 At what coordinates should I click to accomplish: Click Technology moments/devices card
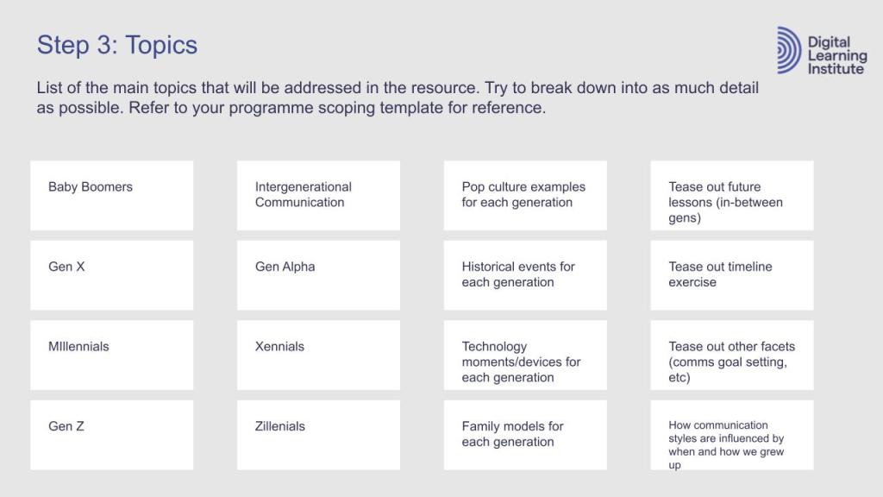pyautogui.click(x=525, y=355)
